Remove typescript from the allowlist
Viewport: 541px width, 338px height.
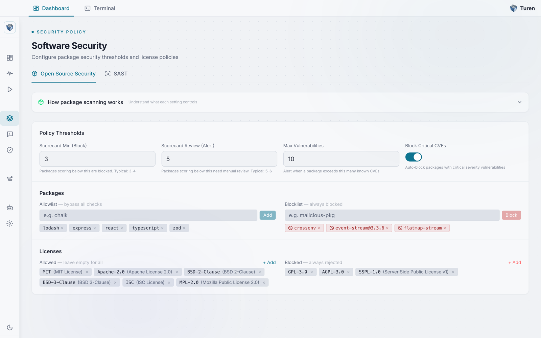162,228
